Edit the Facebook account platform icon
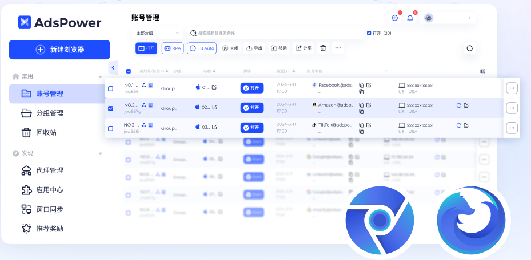 (369, 85)
